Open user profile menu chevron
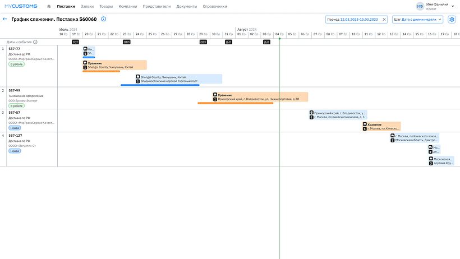Image resolution: width=460 pixels, height=259 pixels. point(454,6)
